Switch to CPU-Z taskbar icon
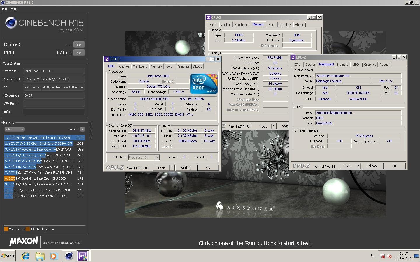The image size is (420, 262). [83, 256]
